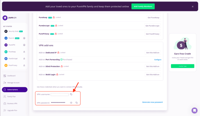Viewport: 200px width, 116px height.
Task: Dismiss the family members banner
Action: [x=193, y=7]
